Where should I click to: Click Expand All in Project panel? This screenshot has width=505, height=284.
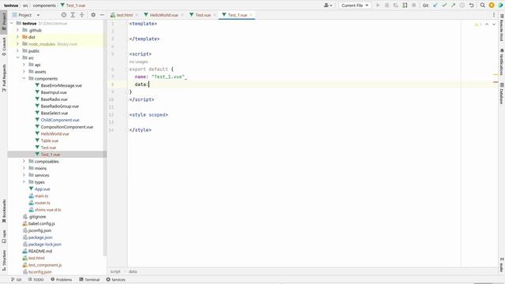pos(73,15)
